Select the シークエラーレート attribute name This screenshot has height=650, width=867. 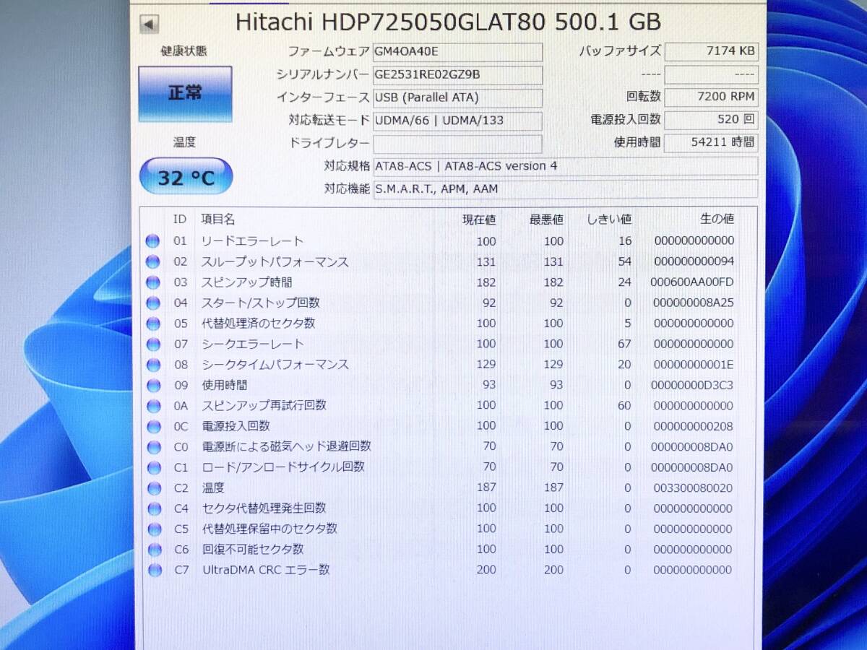(x=252, y=344)
